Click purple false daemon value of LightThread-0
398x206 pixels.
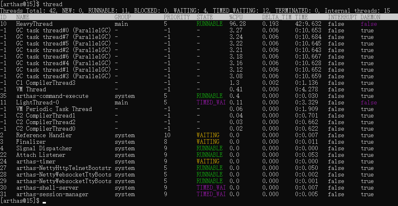tap(369, 102)
